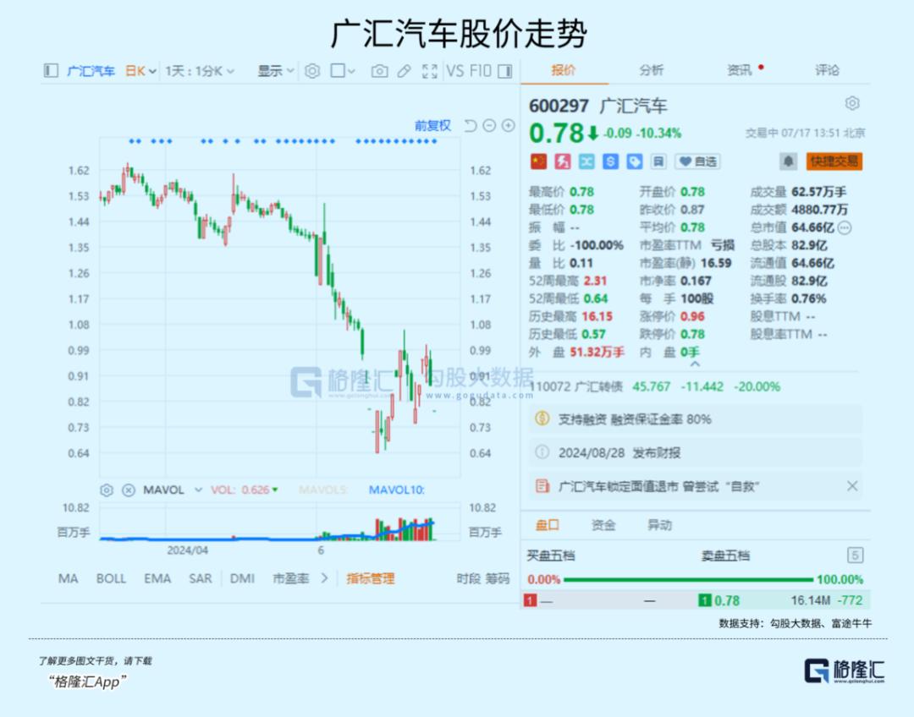Click the camera screenshot icon in chart toolbar
The image size is (914, 717).
[x=379, y=71]
